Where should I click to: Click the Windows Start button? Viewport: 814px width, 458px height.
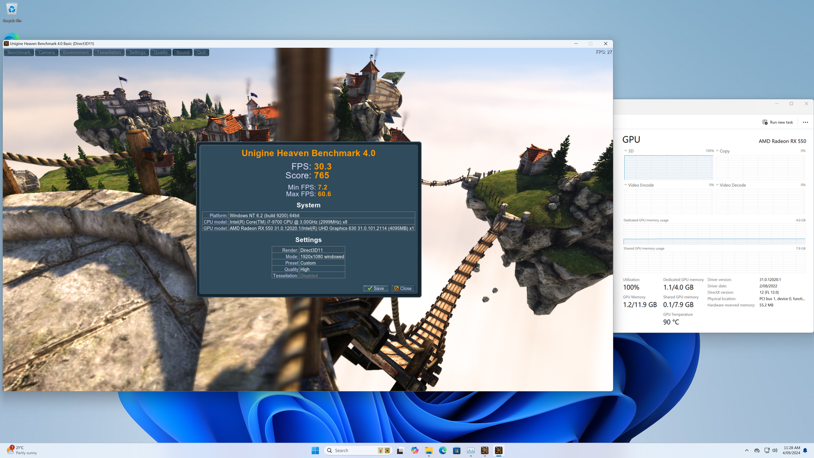click(x=315, y=450)
